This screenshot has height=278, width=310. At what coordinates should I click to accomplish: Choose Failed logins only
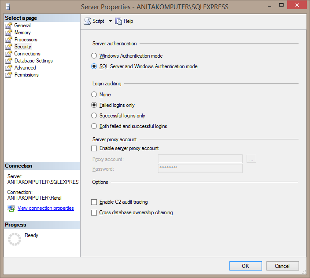click(x=113, y=105)
